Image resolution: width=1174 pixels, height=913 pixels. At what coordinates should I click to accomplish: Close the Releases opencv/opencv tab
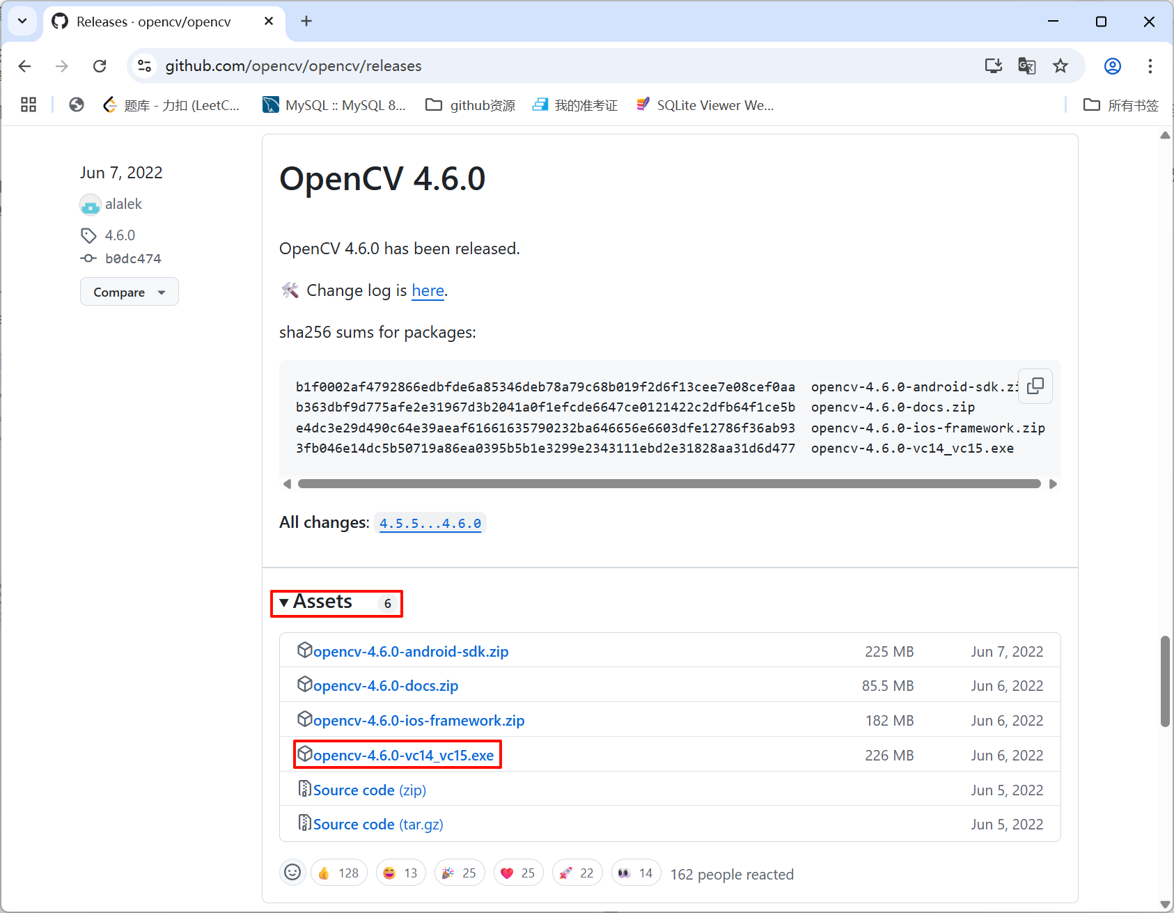(x=269, y=22)
